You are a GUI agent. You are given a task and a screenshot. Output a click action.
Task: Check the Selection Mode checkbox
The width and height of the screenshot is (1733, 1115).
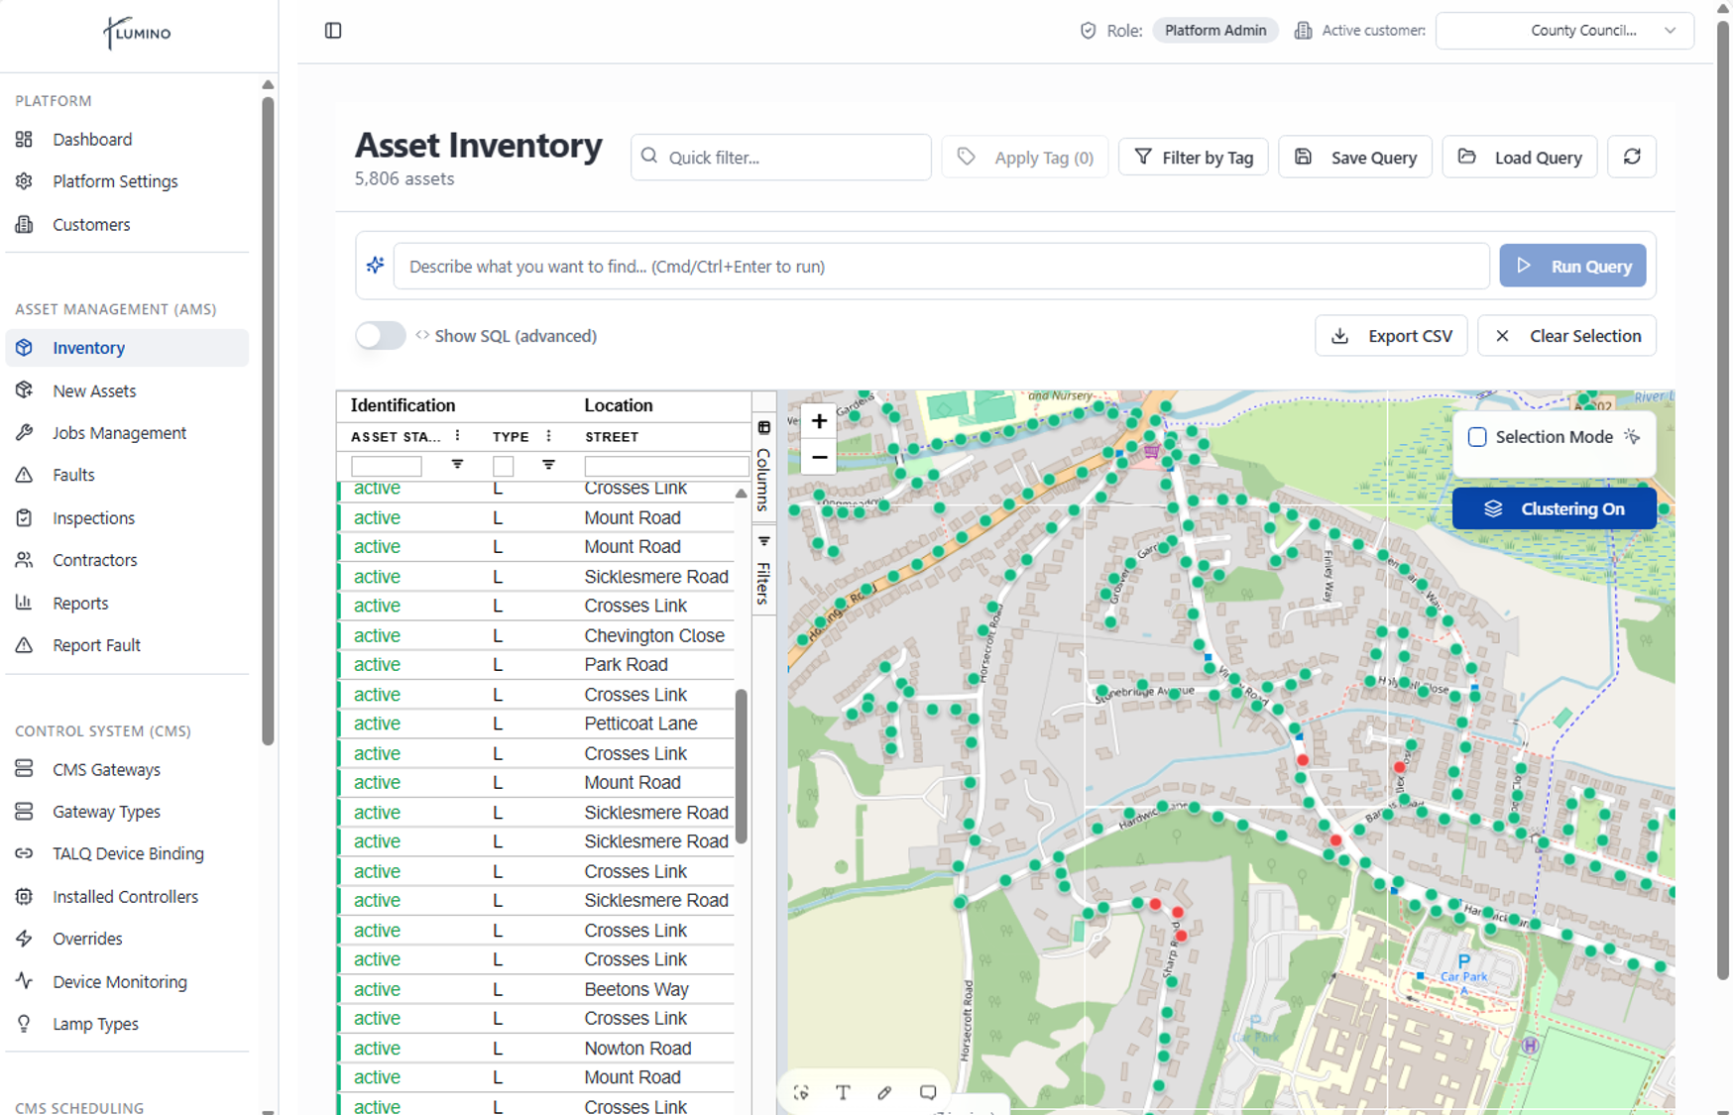click(x=1477, y=437)
